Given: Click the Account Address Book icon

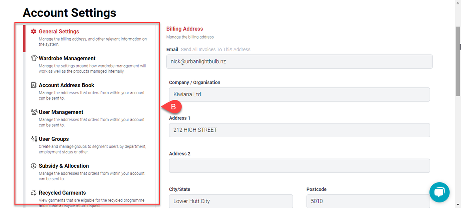Looking at the screenshot, I should tap(34, 85).
